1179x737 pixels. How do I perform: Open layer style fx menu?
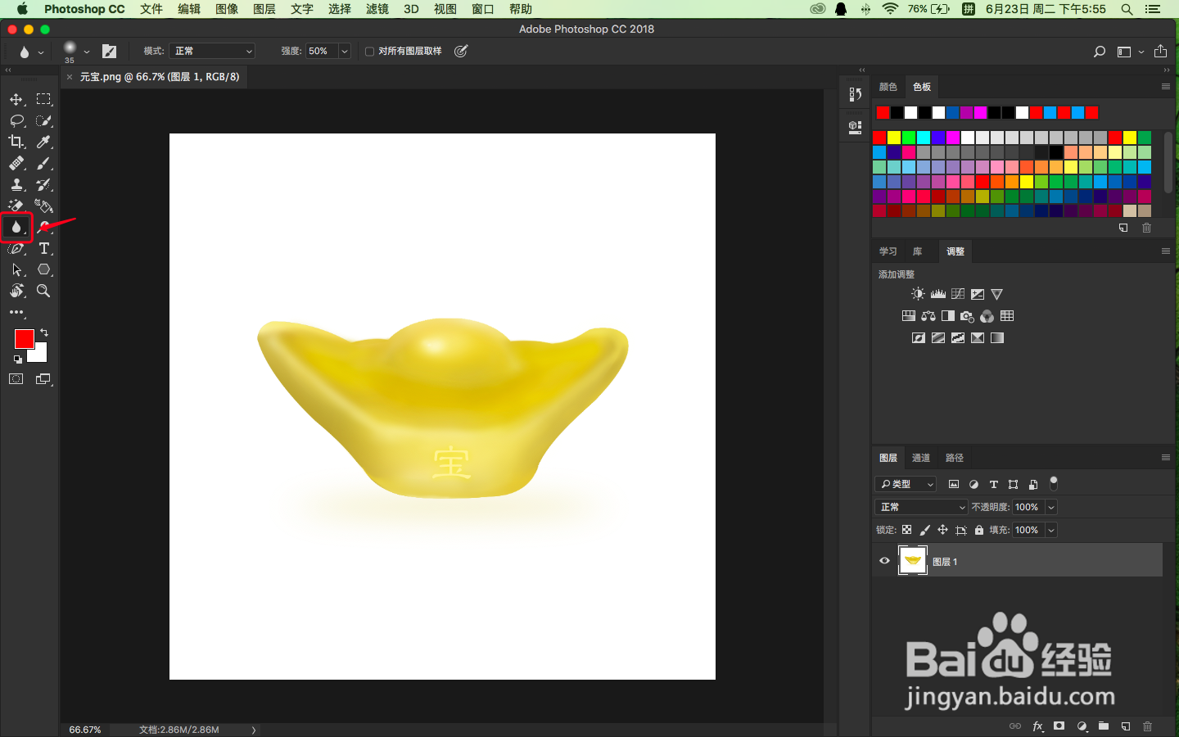(1037, 726)
